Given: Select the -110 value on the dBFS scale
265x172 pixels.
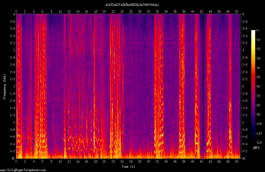Looking at the screenshot, I should point(259,133).
